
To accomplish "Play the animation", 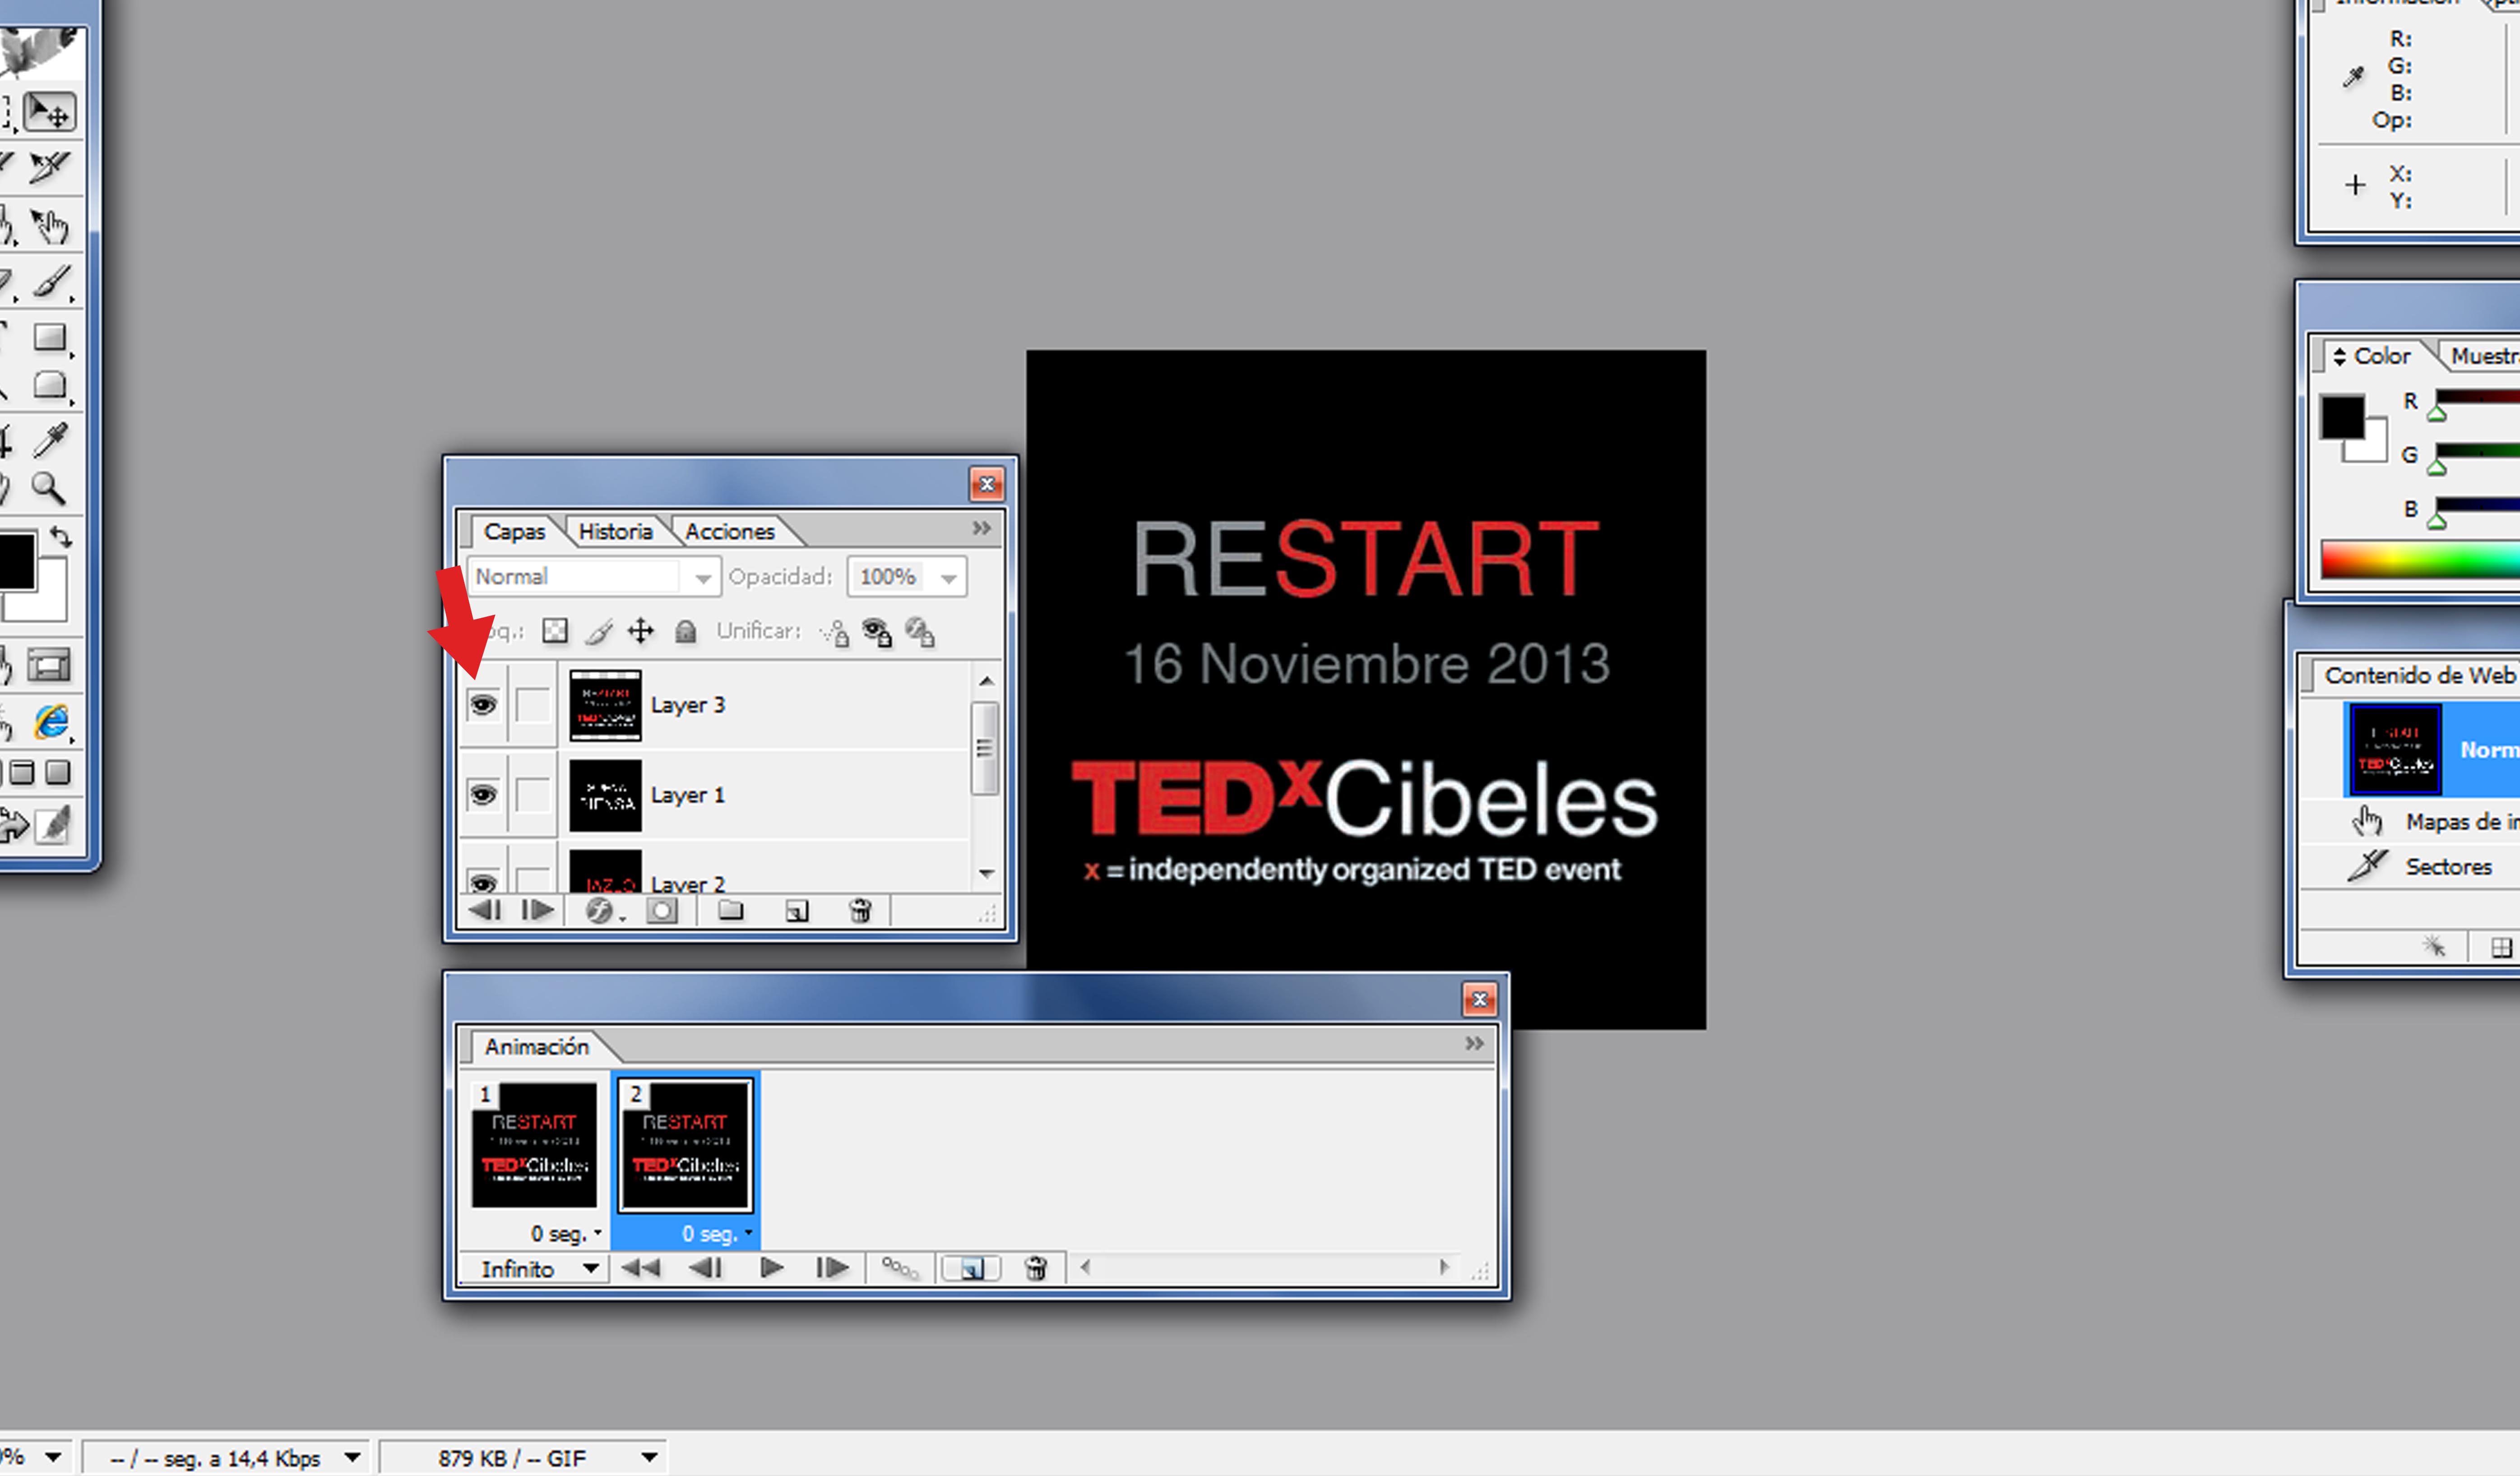I will coord(771,1268).
